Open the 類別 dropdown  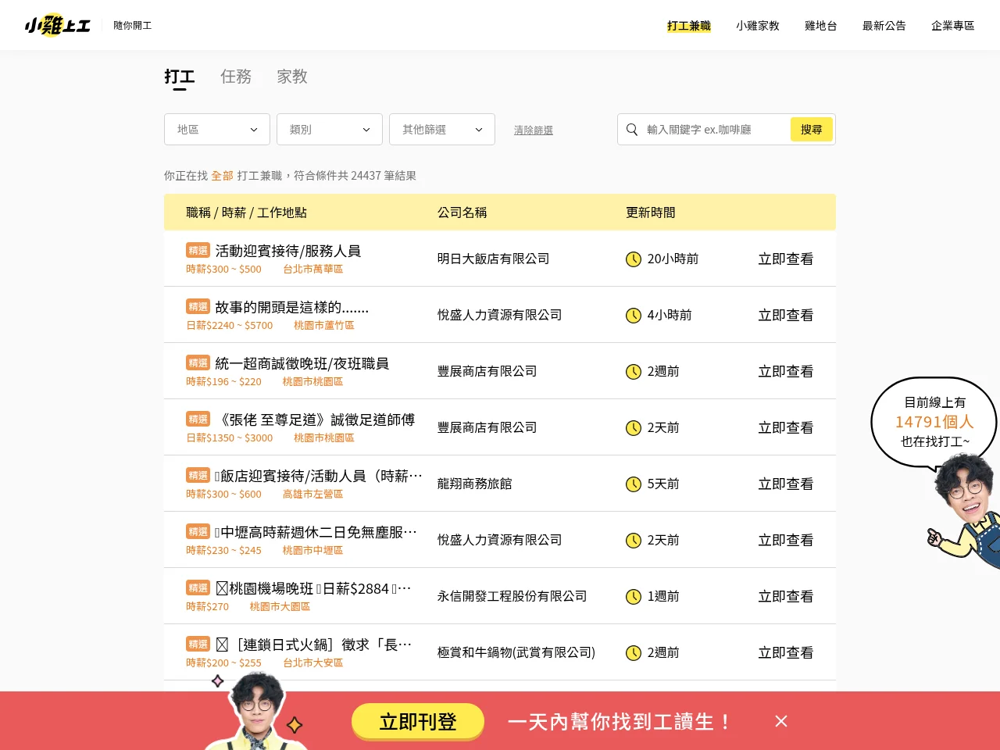(330, 130)
